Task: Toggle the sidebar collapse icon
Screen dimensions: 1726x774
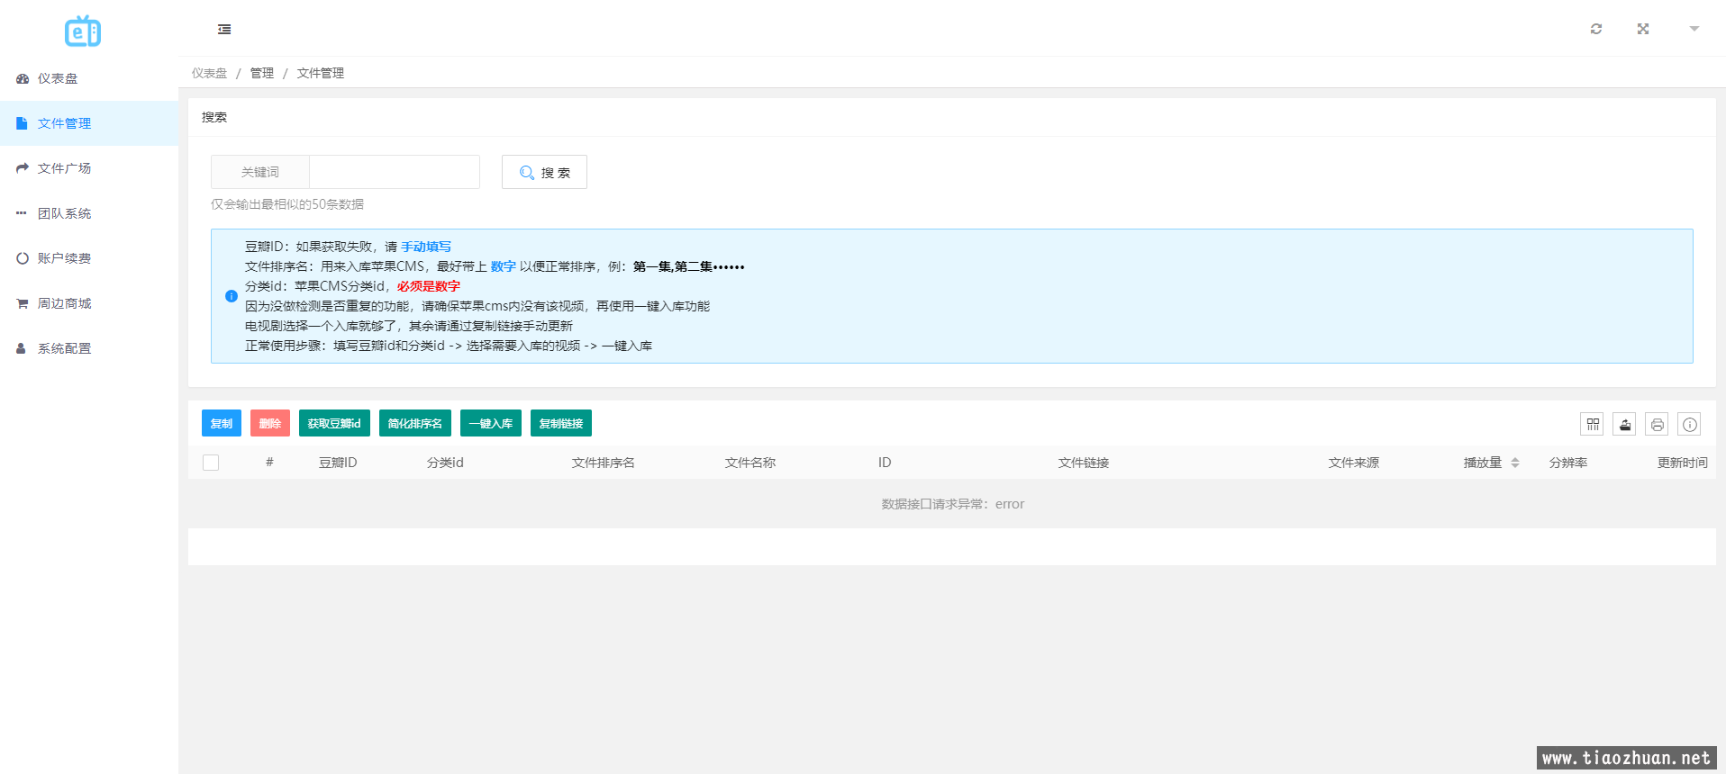Action: [224, 30]
